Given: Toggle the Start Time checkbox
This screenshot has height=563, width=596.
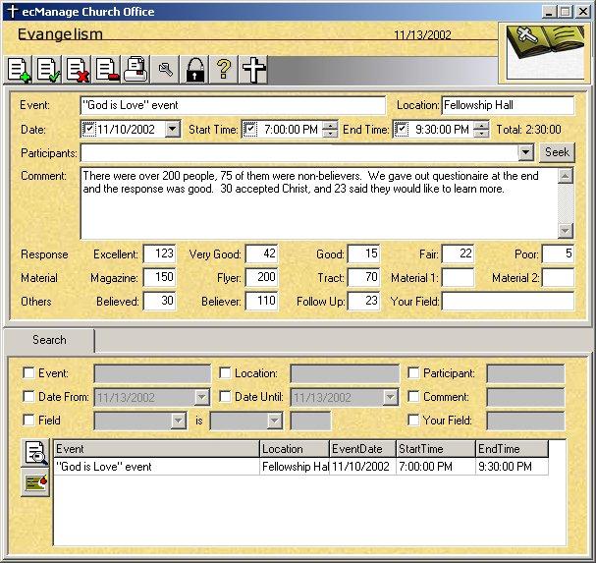Looking at the screenshot, I should click(x=249, y=129).
